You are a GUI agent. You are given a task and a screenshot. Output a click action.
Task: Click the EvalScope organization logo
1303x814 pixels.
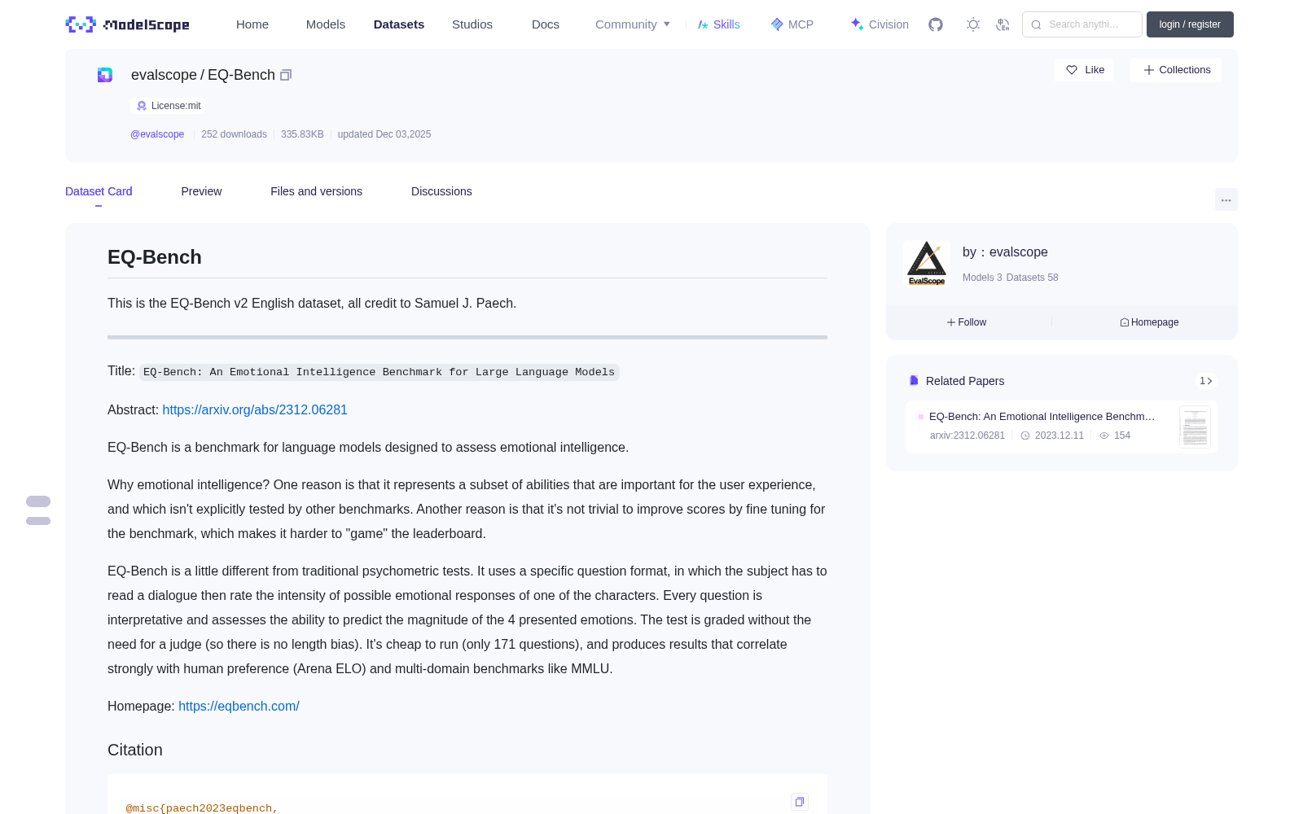pyautogui.click(x=927, y=263)
